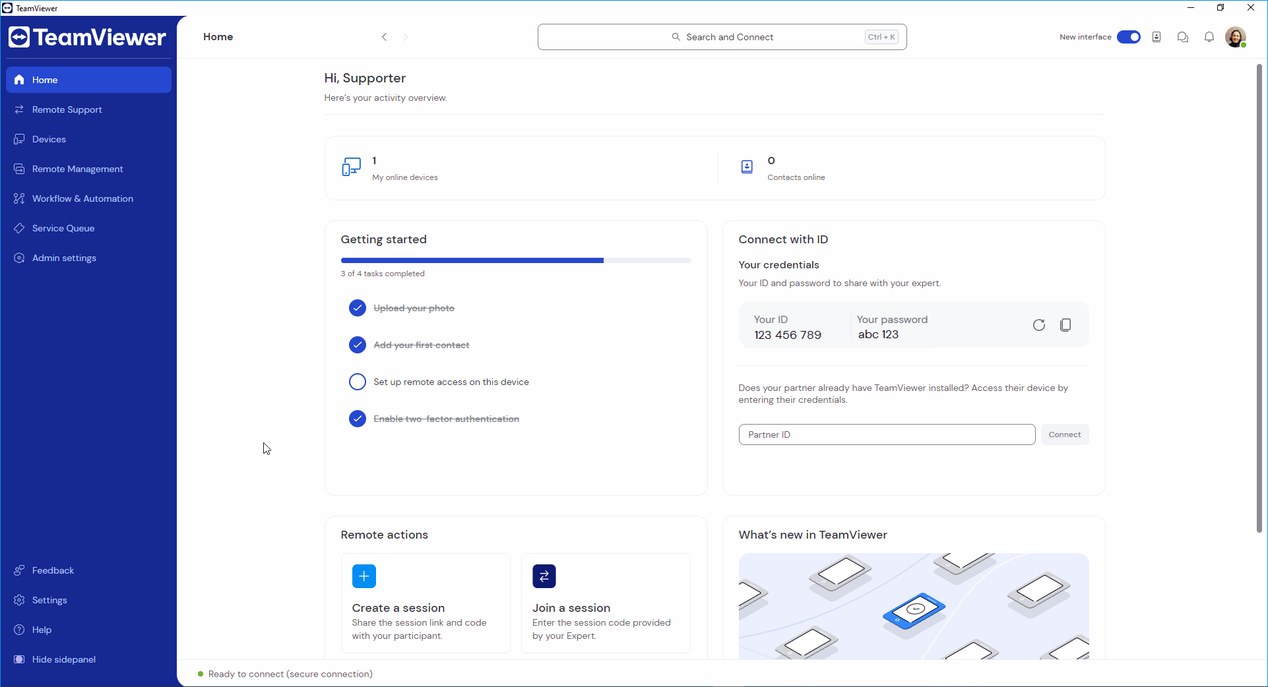Open Admin settings
1268x687 pixels.
[88, 258]
